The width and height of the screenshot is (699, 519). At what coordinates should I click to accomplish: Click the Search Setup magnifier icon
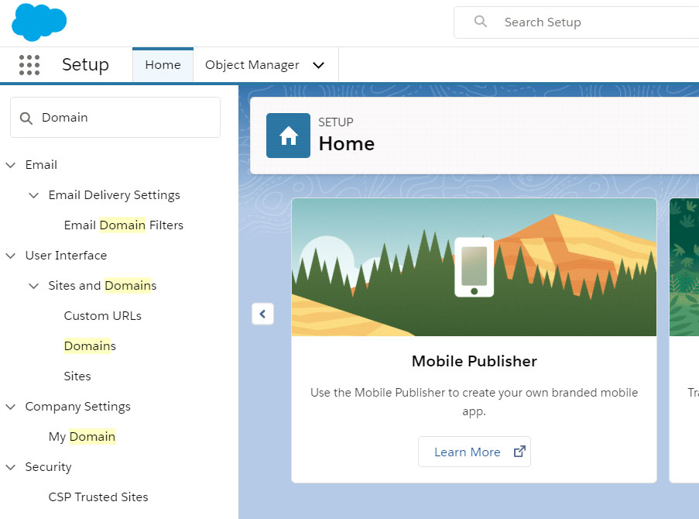(x=481, y=22)
